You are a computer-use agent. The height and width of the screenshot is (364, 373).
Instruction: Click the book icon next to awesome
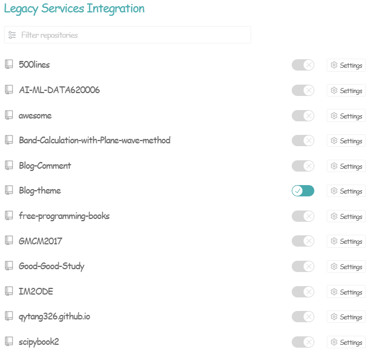(x=8, y=115)
